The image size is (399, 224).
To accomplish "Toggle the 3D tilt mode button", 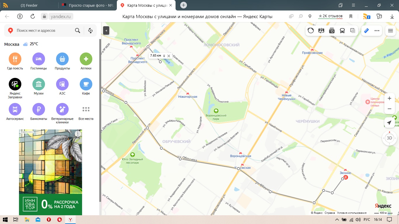I will 389,138.
